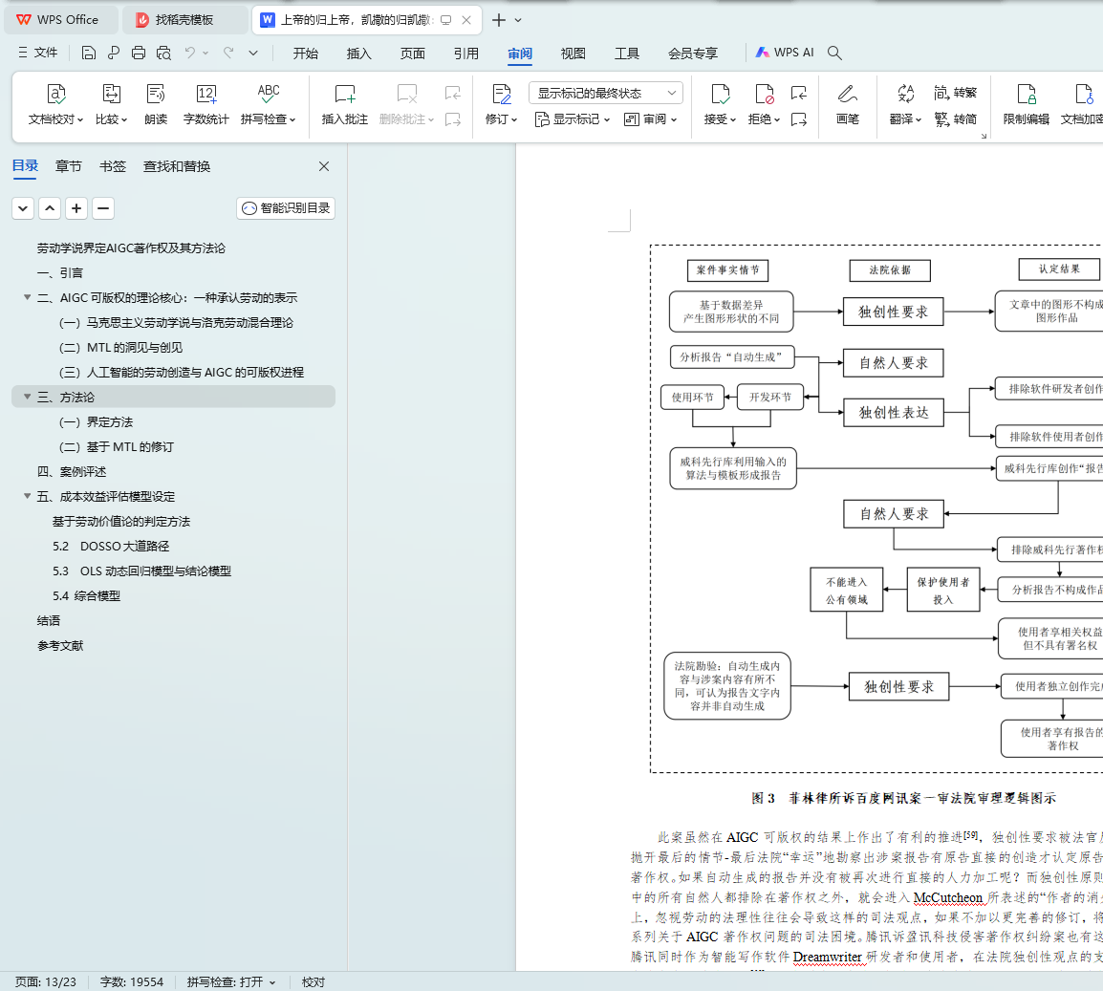The image size is (1103, 991).
Task: Go to next revision icon
Action: pos(798,119)
